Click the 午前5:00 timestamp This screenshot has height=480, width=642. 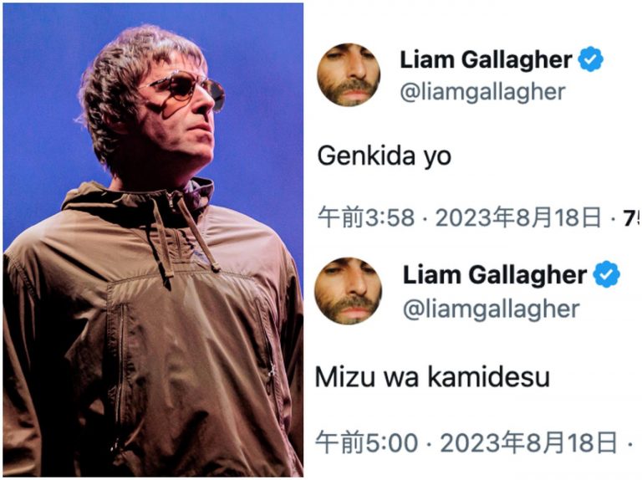(366, 442)
